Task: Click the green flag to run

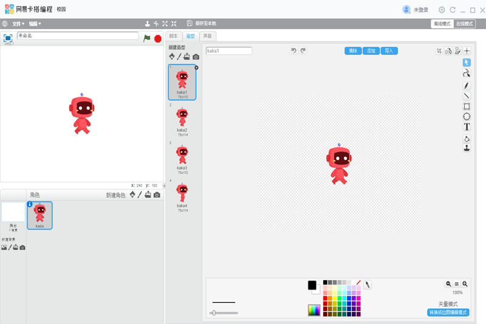Action: 147,38
